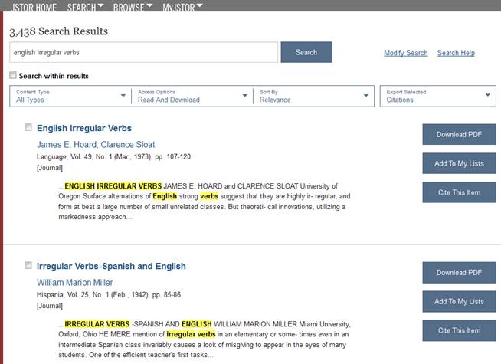Open author link James E. Hoard, Clarence Sloat

coord(96,144)
